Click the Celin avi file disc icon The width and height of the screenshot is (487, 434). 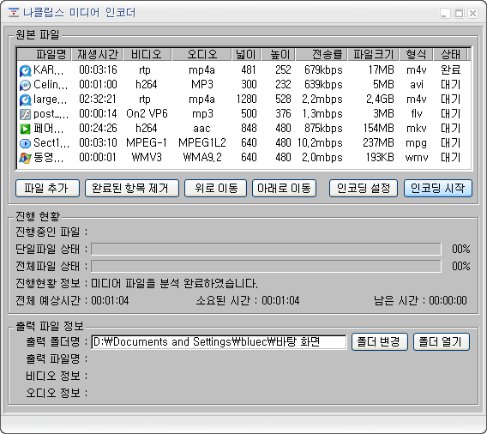click(25, 85)
